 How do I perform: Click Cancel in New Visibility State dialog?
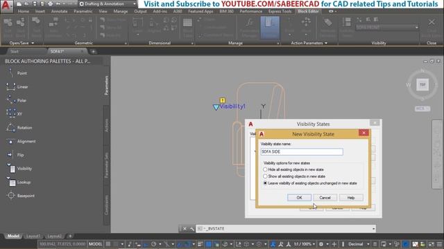pyautogui.click(x=325, y=198)
